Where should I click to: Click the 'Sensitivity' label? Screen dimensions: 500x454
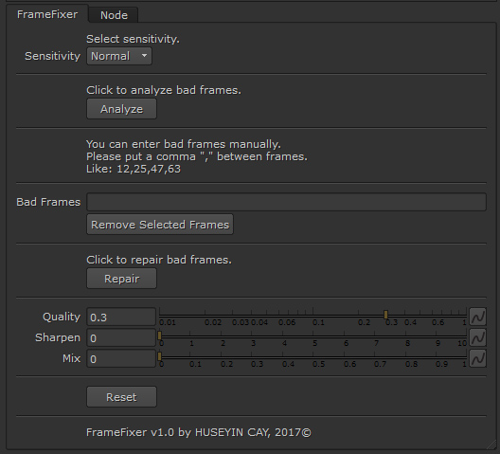tap(53, 56)
